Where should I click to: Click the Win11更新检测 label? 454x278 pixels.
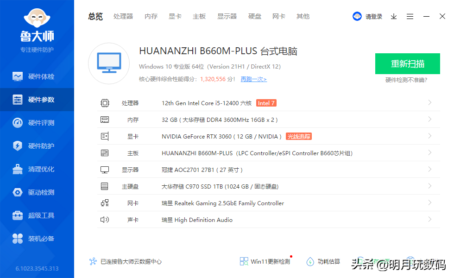click(x=271, y=261)
